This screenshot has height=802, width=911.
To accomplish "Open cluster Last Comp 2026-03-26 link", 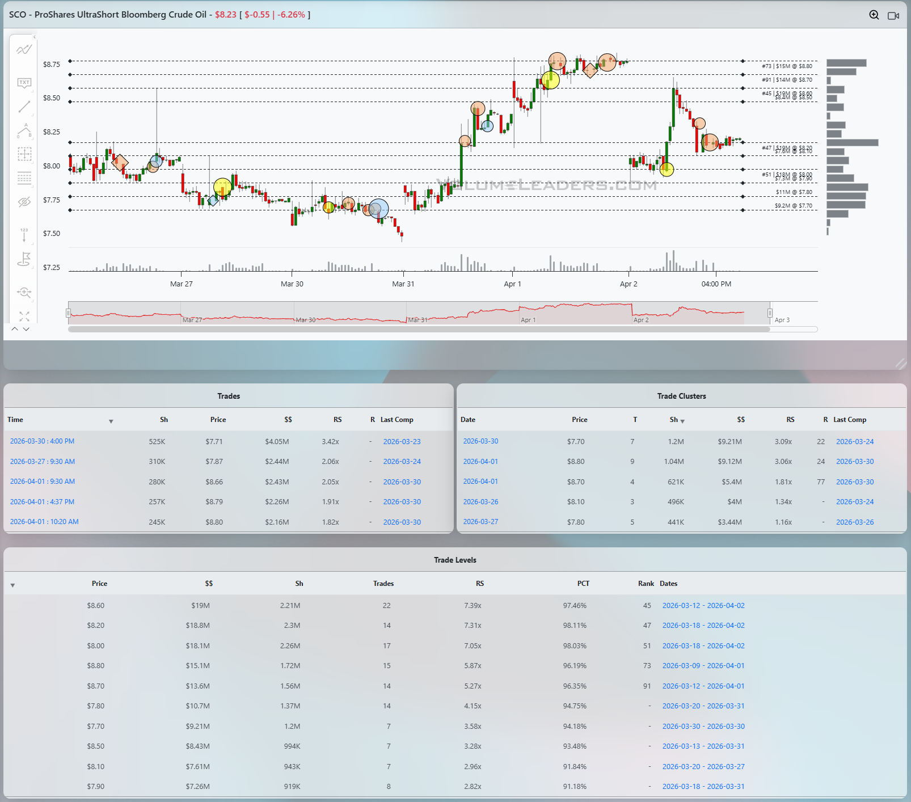I will [855, 522].
